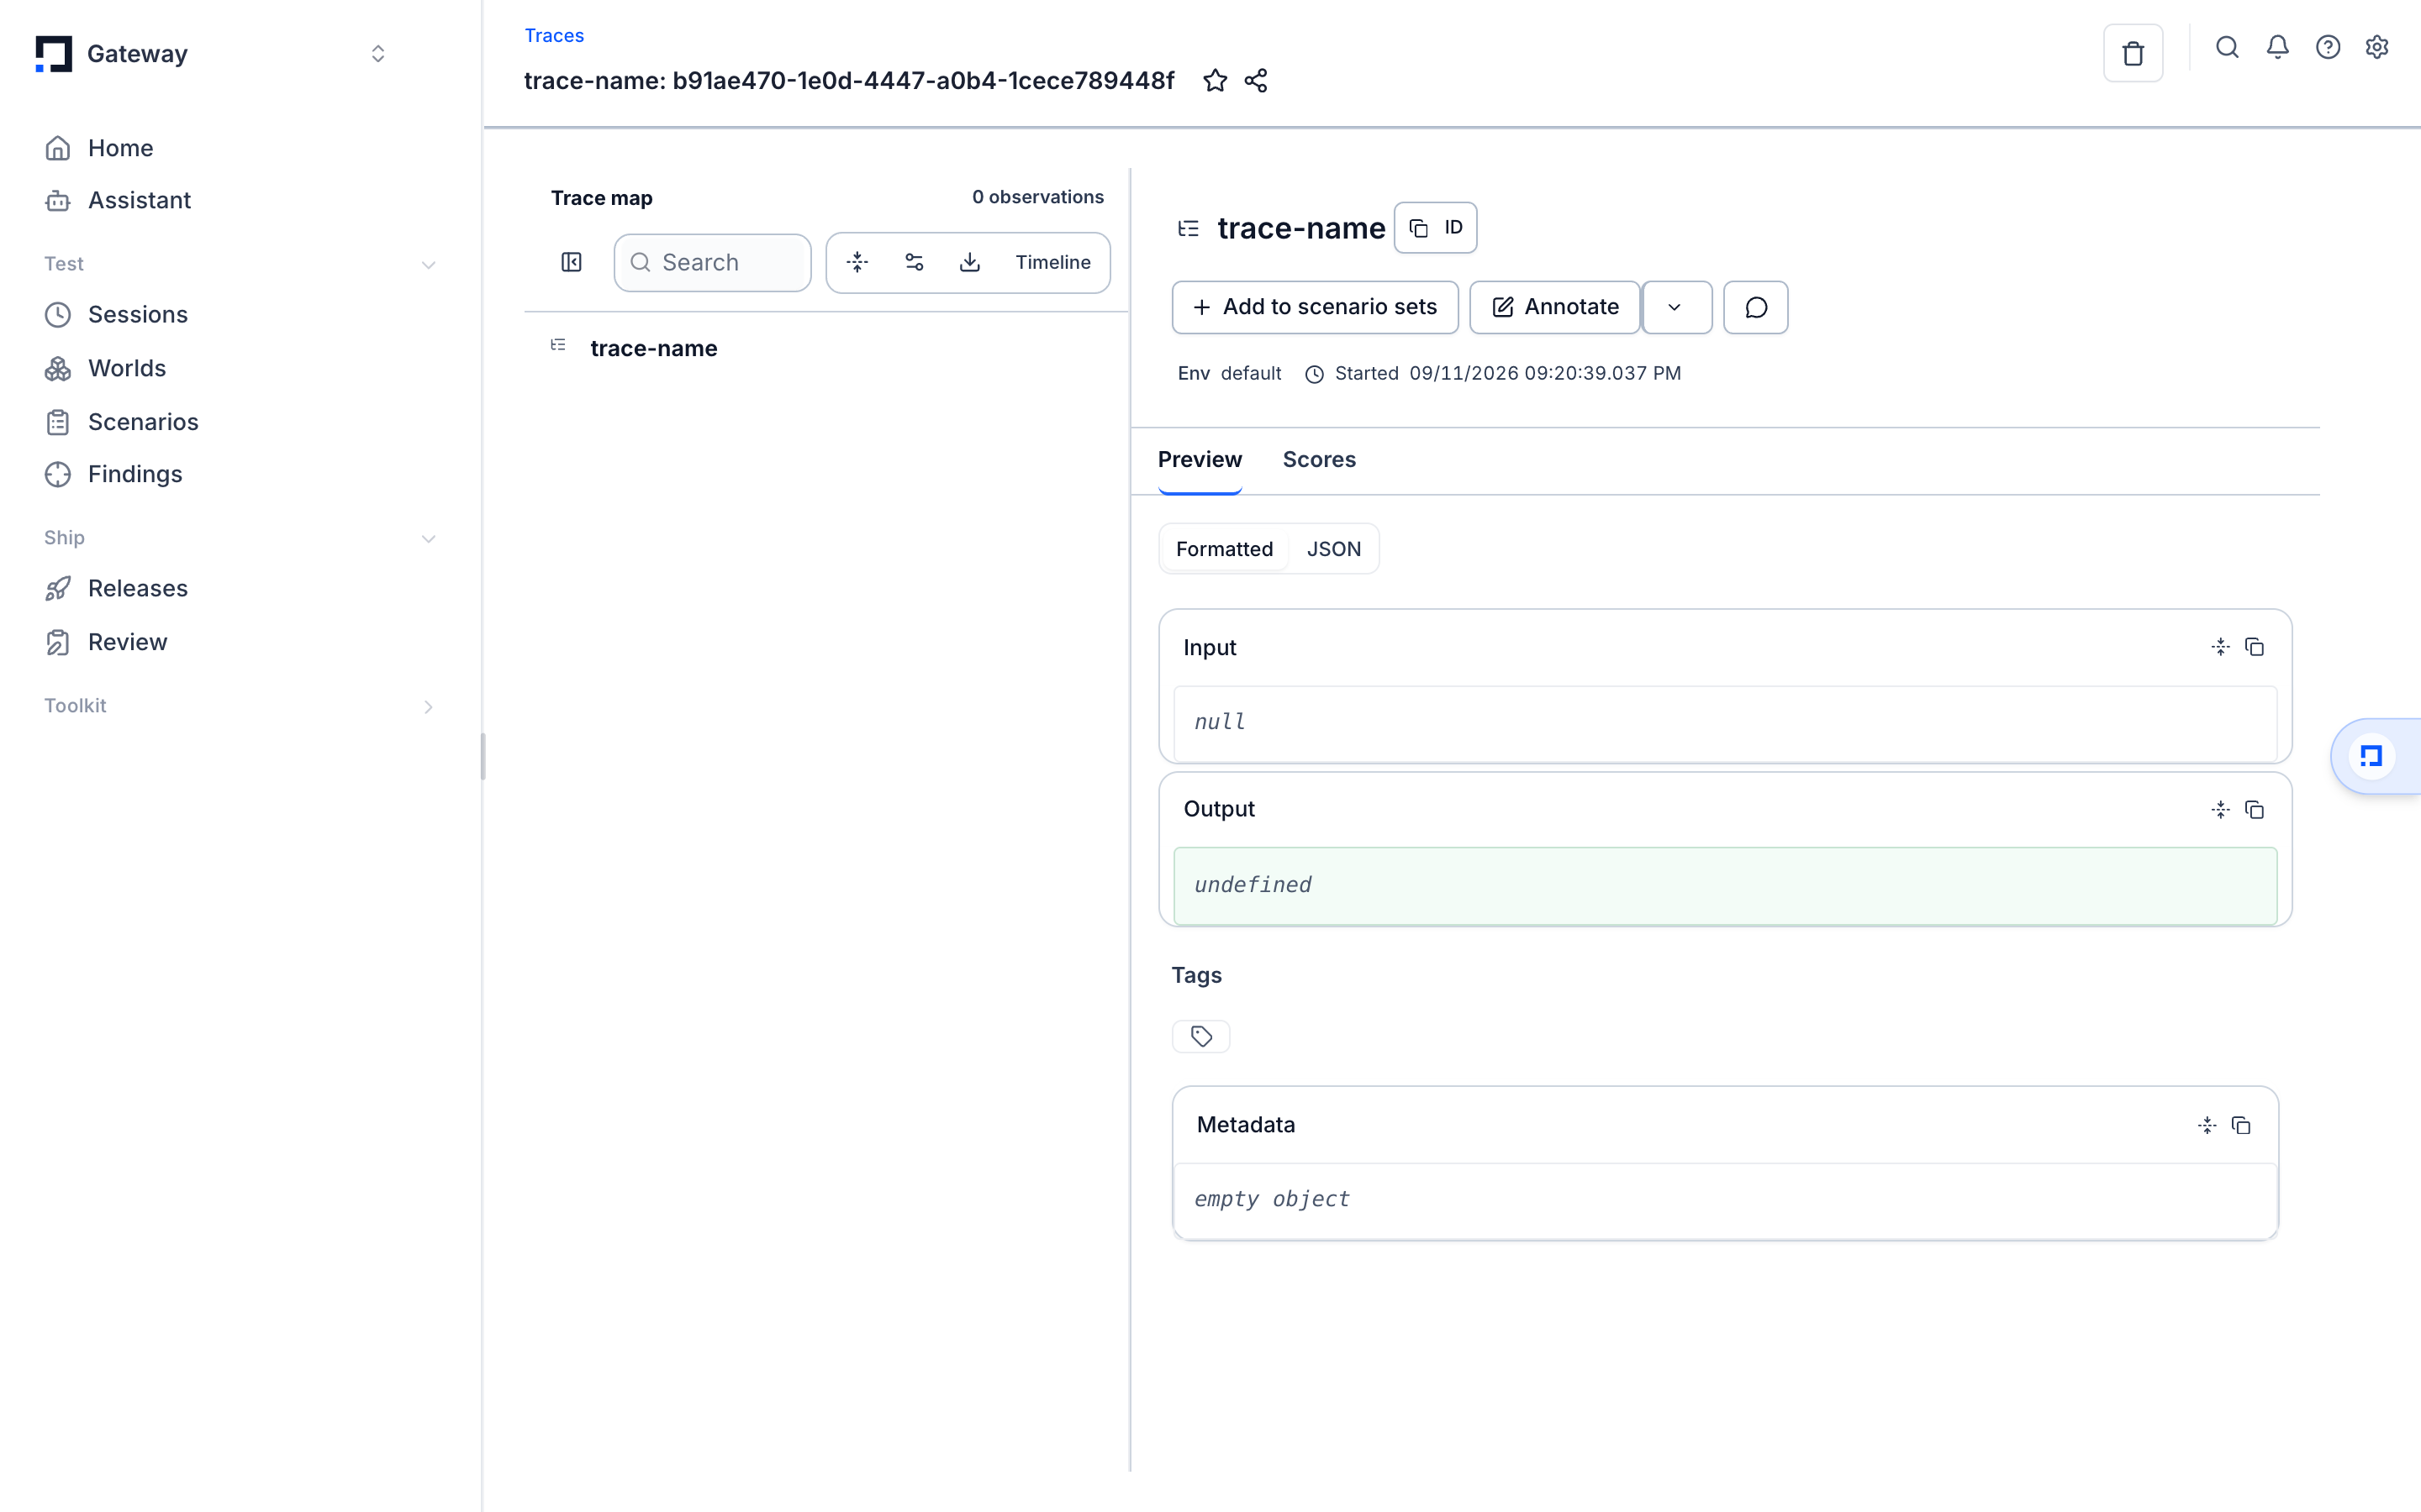Collapse the Output section
The width and height of the screenshot is (2421, 1512).
[2220, 810]
